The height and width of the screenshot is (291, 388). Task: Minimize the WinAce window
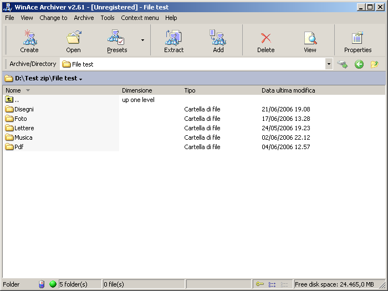(x=361, y=7)
